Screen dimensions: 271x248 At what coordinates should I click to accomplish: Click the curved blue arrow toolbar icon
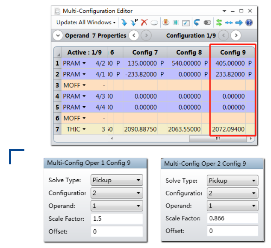click(x=197, y=23)
